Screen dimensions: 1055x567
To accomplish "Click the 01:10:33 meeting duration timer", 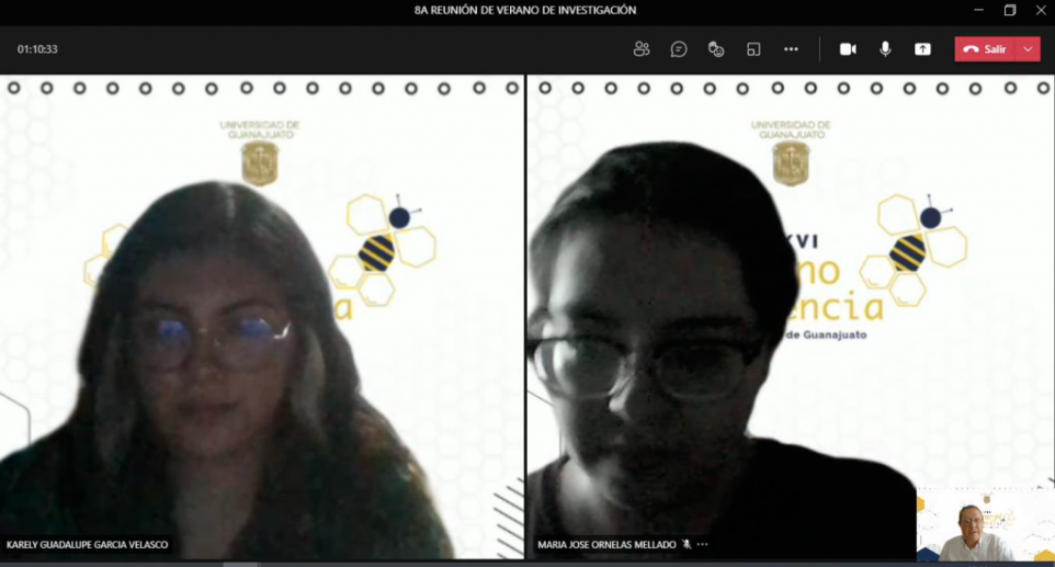I will pyautogui.click(x=38, y=49).
